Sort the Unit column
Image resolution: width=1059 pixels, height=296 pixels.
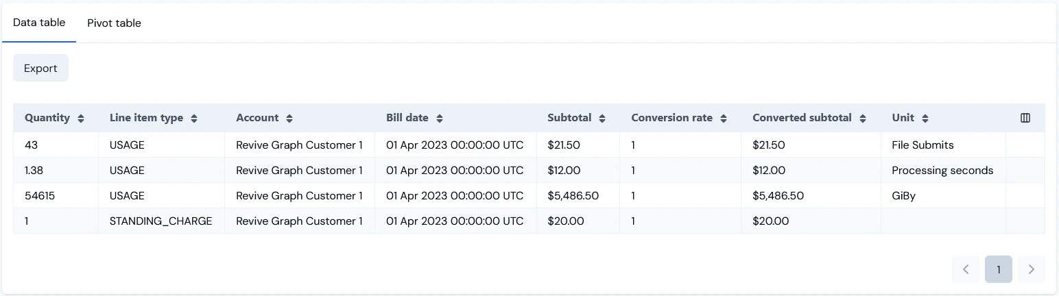[x=925, y=119]
